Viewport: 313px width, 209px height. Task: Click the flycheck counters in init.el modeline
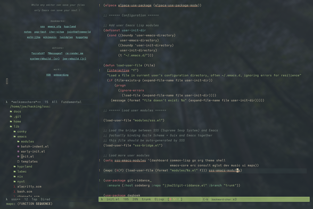coord(175,199)
